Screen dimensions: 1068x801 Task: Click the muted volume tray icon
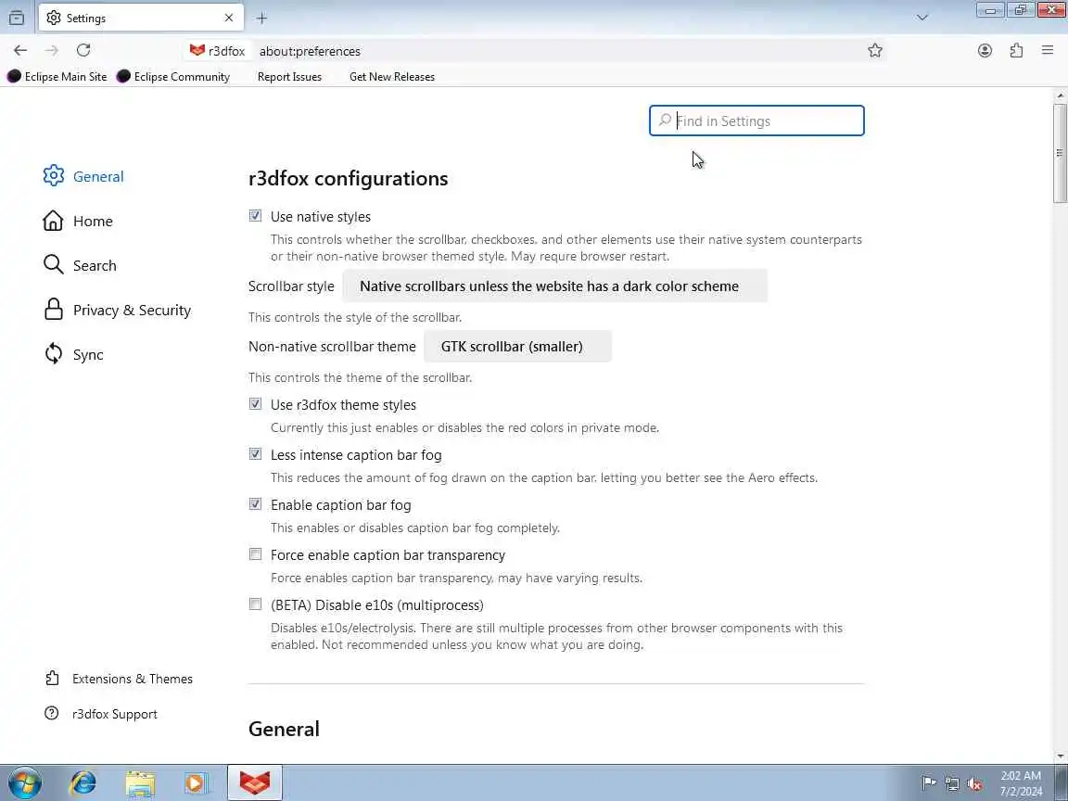point(974,783)
